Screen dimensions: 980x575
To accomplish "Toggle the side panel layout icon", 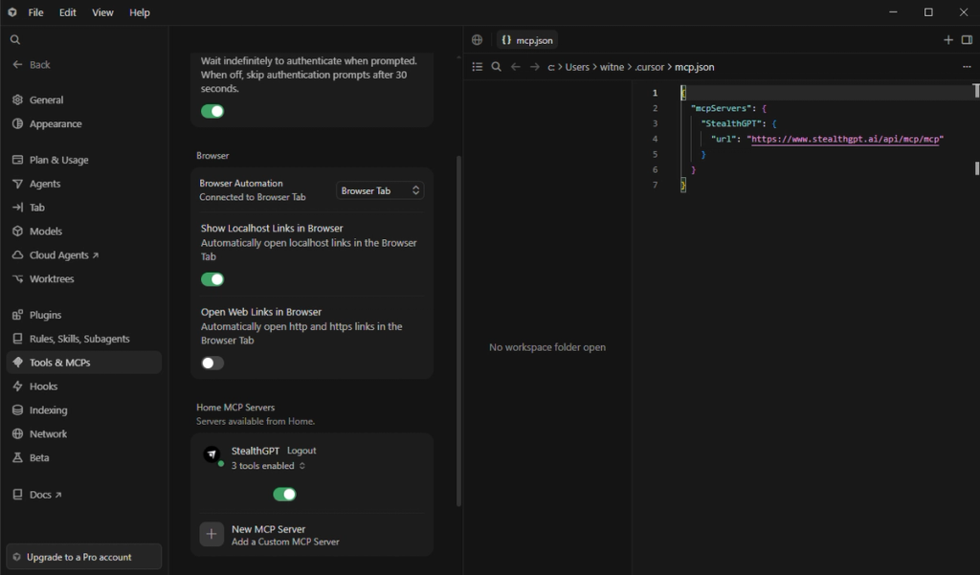I will [967, 40].
